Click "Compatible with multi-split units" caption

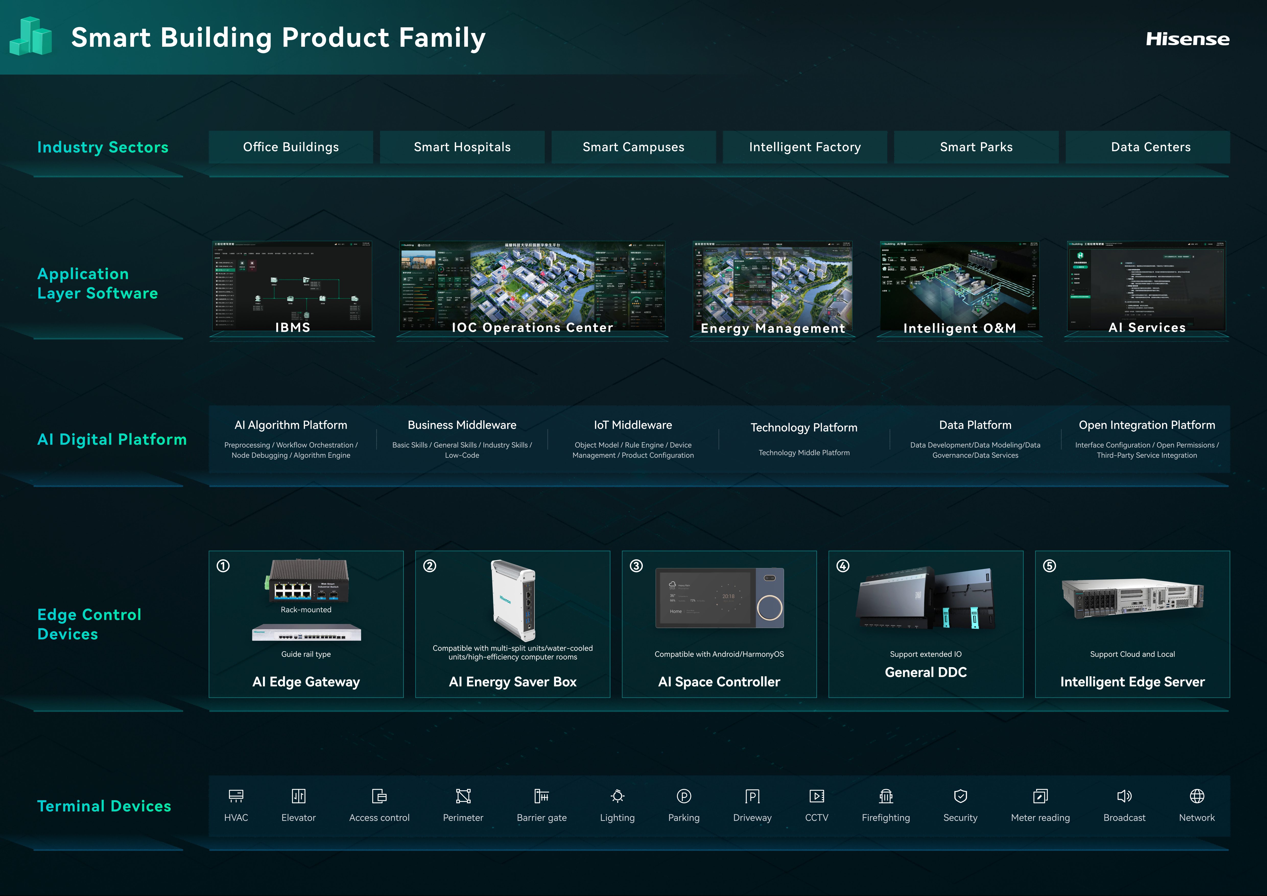tap(513, 653)
